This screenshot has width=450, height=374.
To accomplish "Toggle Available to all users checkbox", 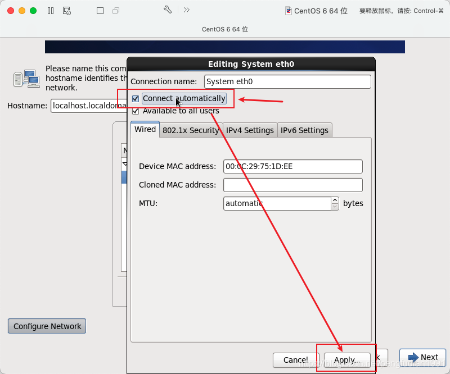I will point(136,111).
